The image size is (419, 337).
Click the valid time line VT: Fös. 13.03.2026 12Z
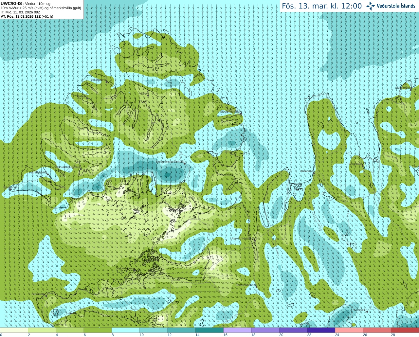pyautogui.click(x=21, y=16)
